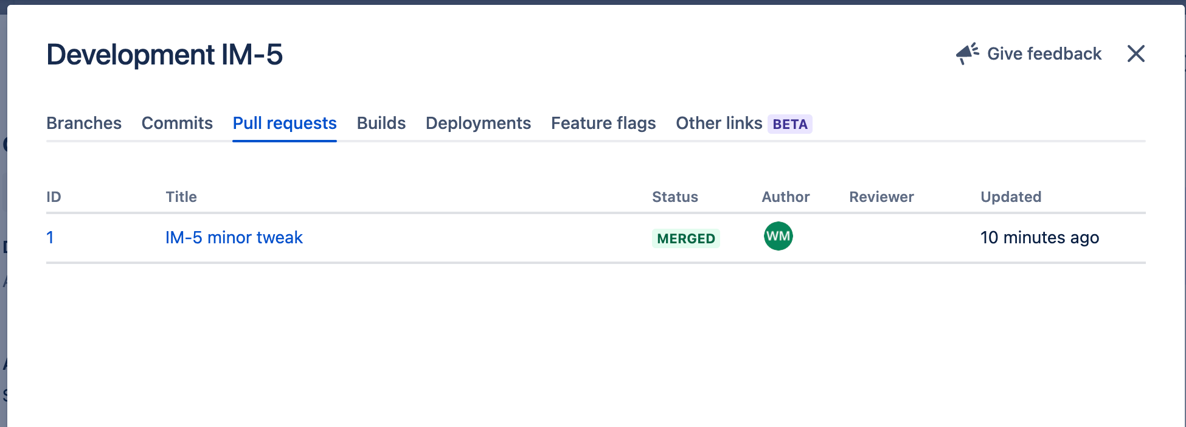Click the Status column header
This screenshot has width=1186, height=427.
[674, 197]
